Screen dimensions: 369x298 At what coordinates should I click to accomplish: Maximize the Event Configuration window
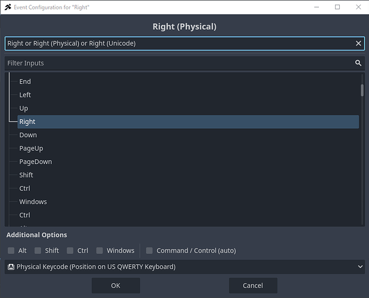click(x=337, y=7)
